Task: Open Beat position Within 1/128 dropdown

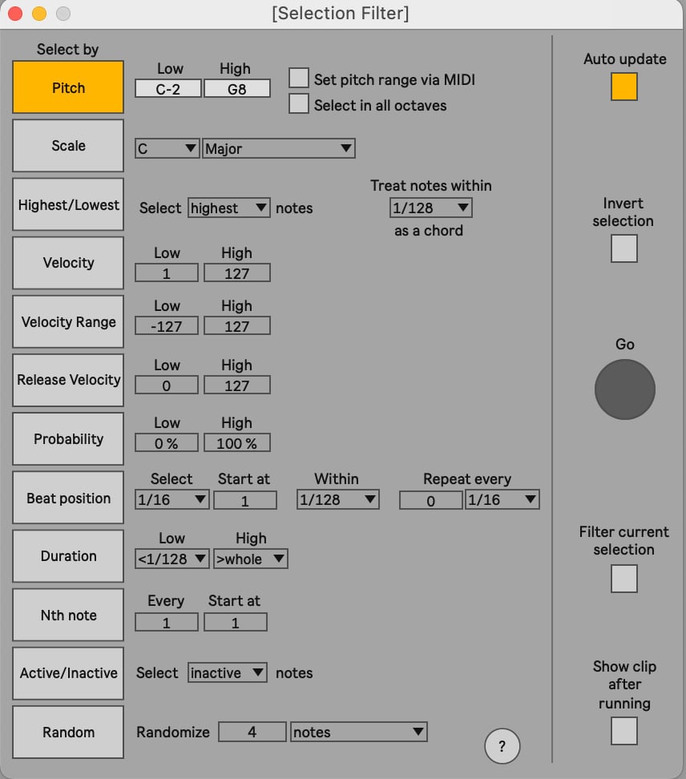Action: 337,499
